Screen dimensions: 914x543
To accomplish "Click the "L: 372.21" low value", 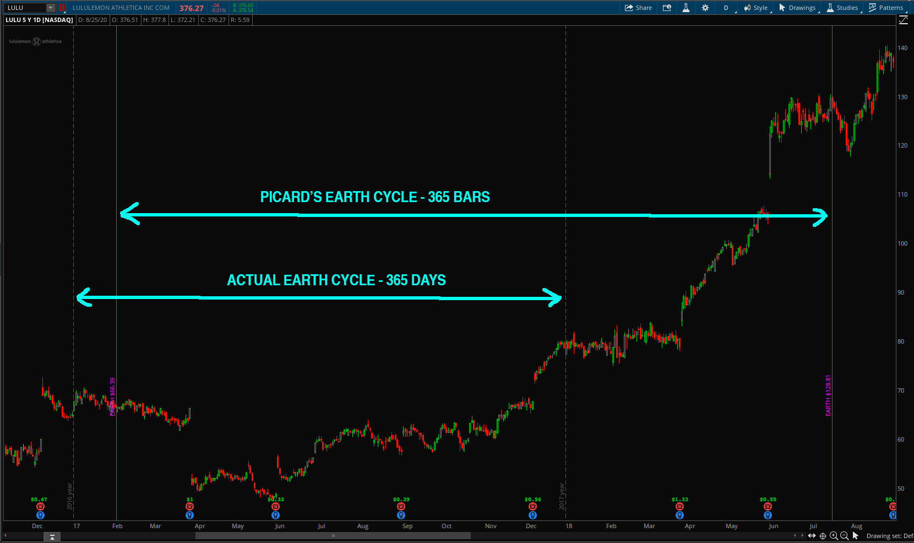I will [x=183, y=20].
